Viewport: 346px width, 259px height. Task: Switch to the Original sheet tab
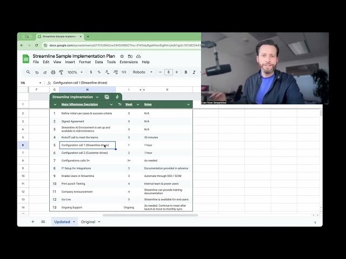tap(88, 222)
